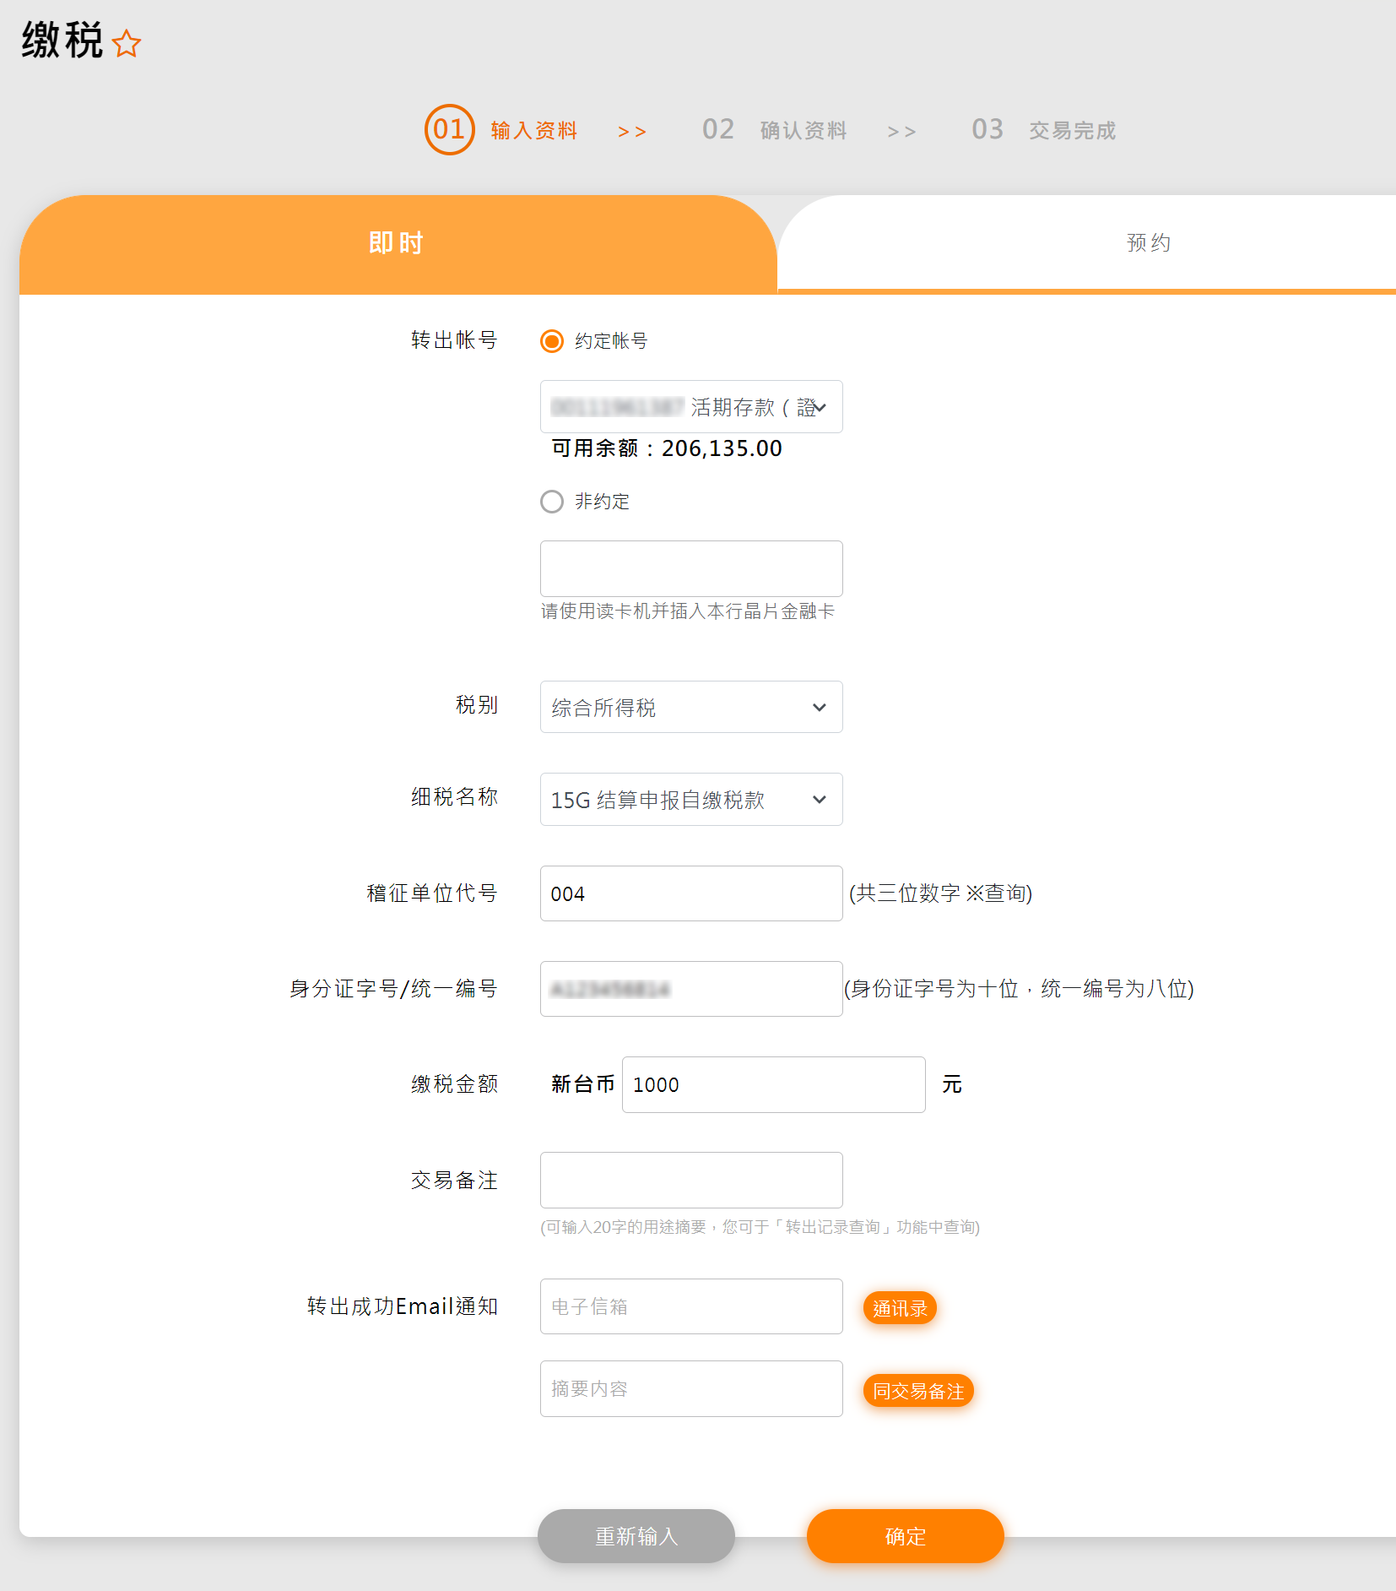Click the favorite star icon beside 缴税
This screenshot has width=1396, height=1591.
[127, 43]
